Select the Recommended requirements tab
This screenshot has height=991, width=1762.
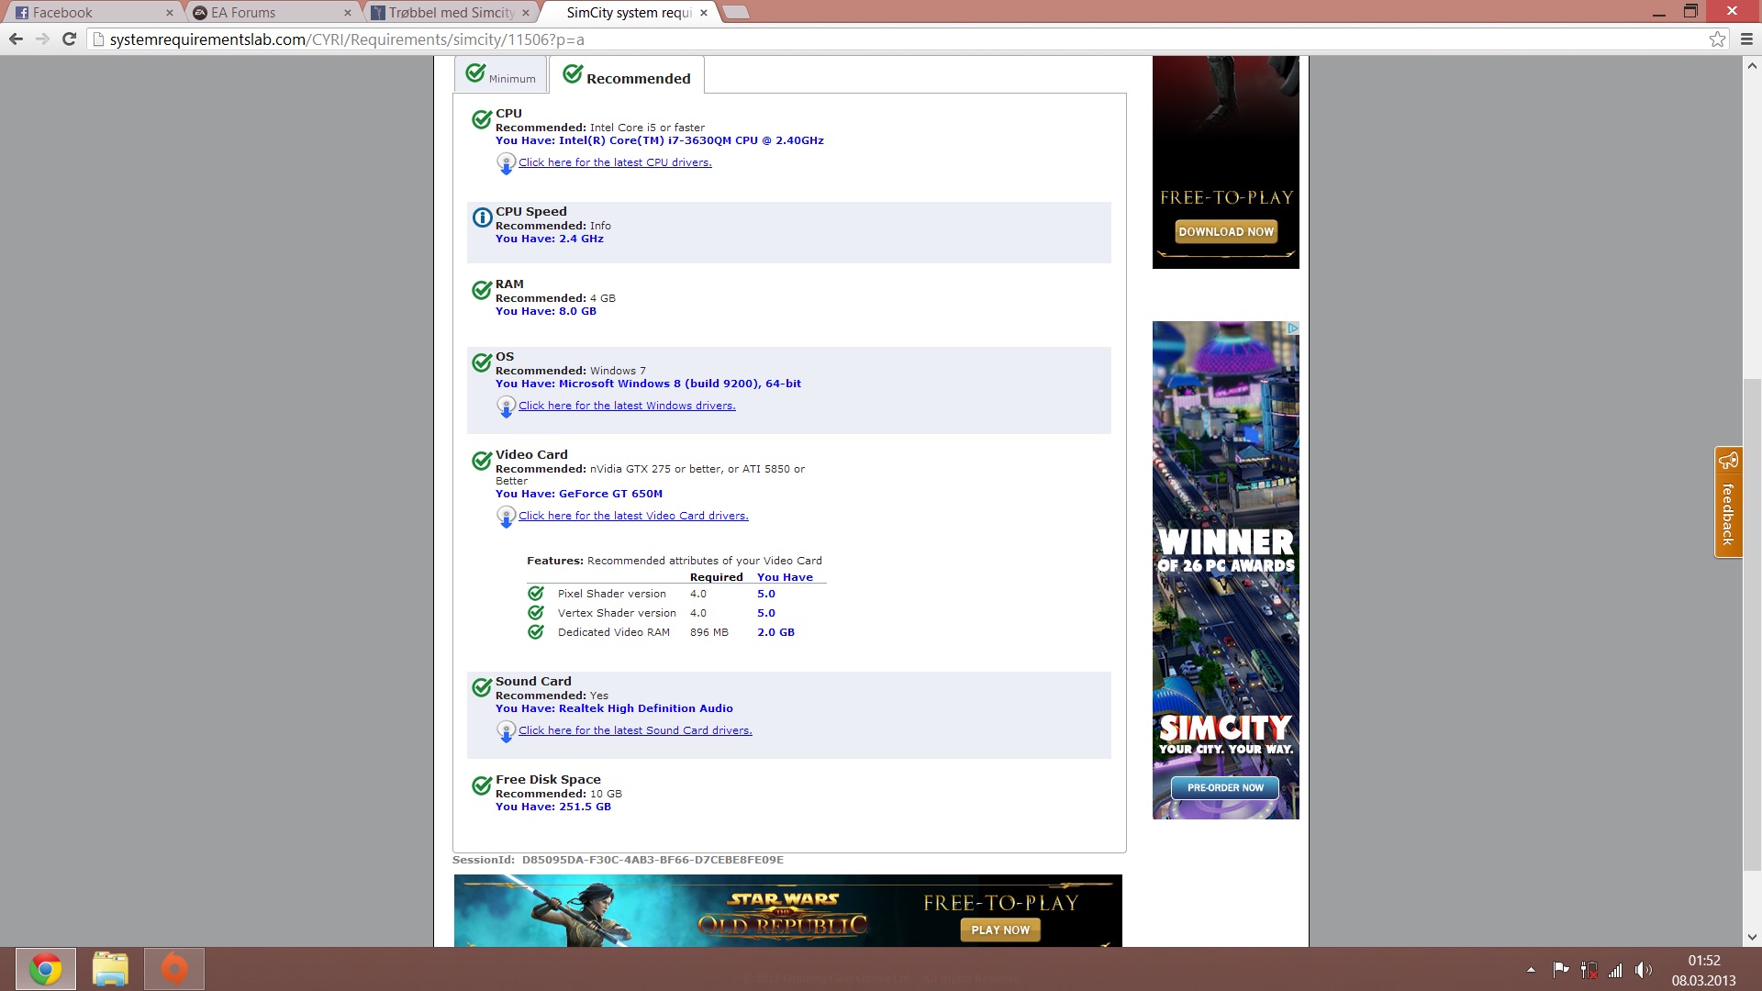[x=627, y=74]
